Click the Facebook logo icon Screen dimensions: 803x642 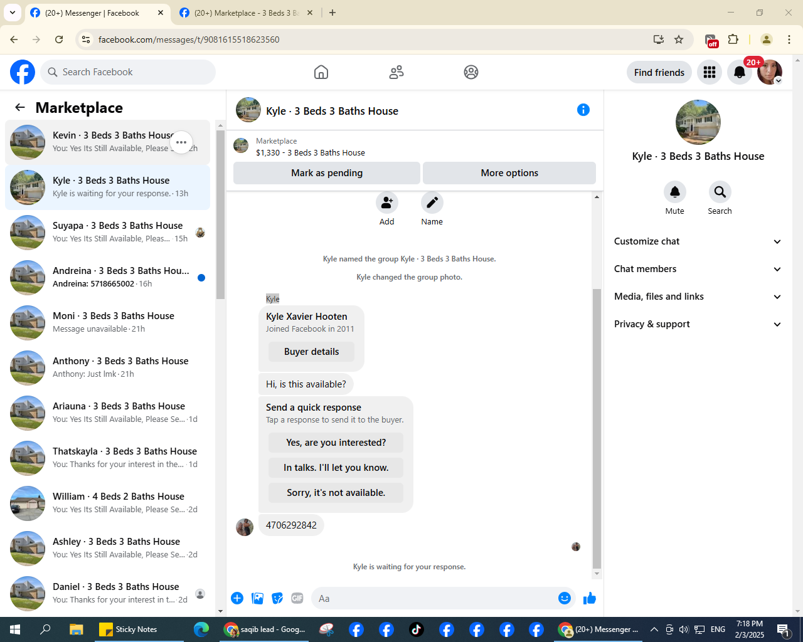23,72
